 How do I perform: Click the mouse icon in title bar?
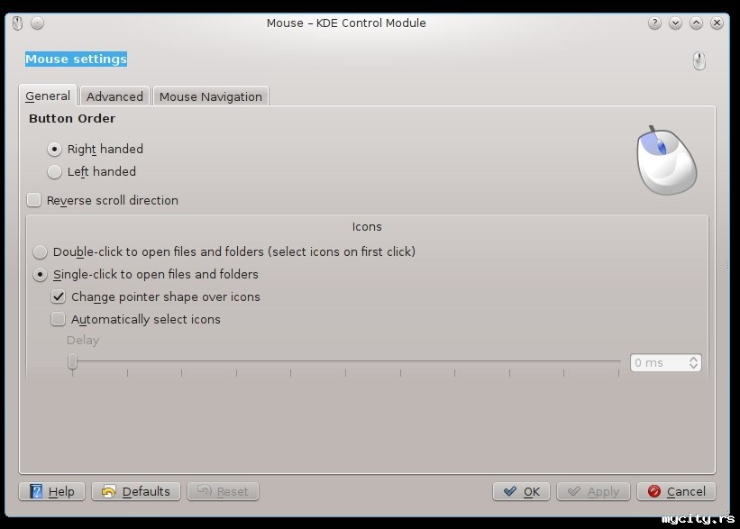(17, 23)
